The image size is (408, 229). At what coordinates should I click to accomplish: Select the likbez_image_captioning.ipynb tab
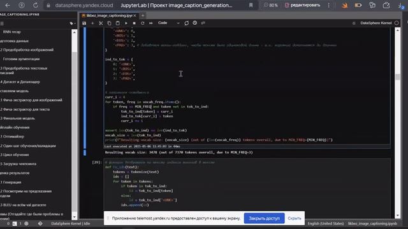(x=109, y=15)
